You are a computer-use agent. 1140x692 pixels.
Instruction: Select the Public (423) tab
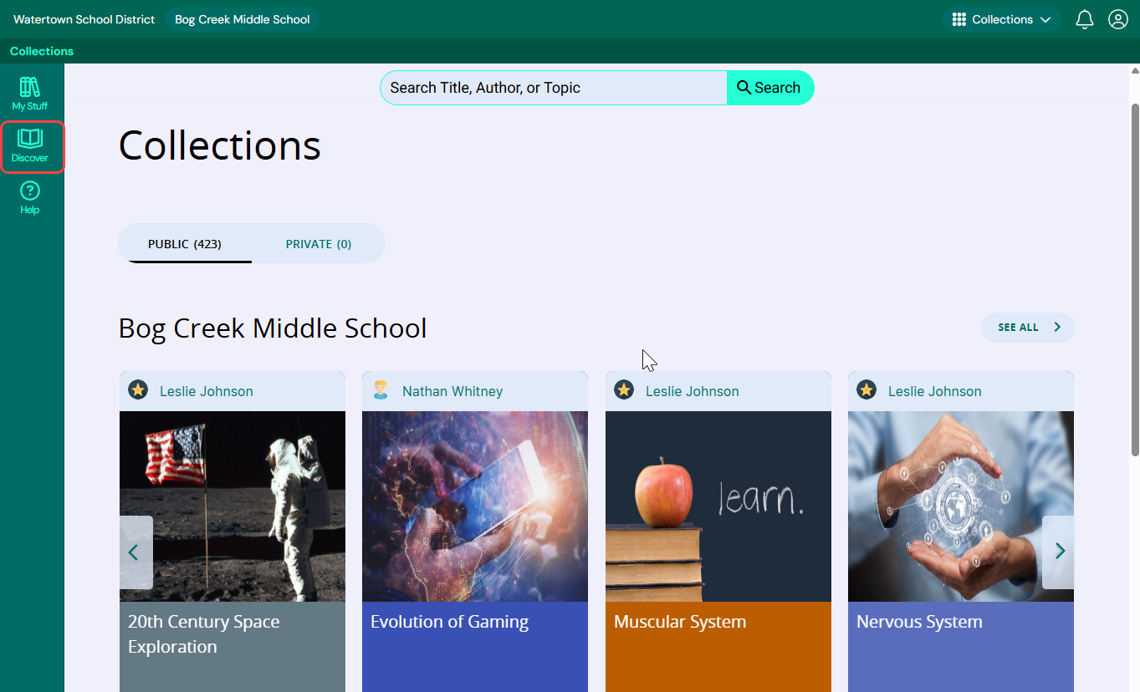click(x=185, y=244)
